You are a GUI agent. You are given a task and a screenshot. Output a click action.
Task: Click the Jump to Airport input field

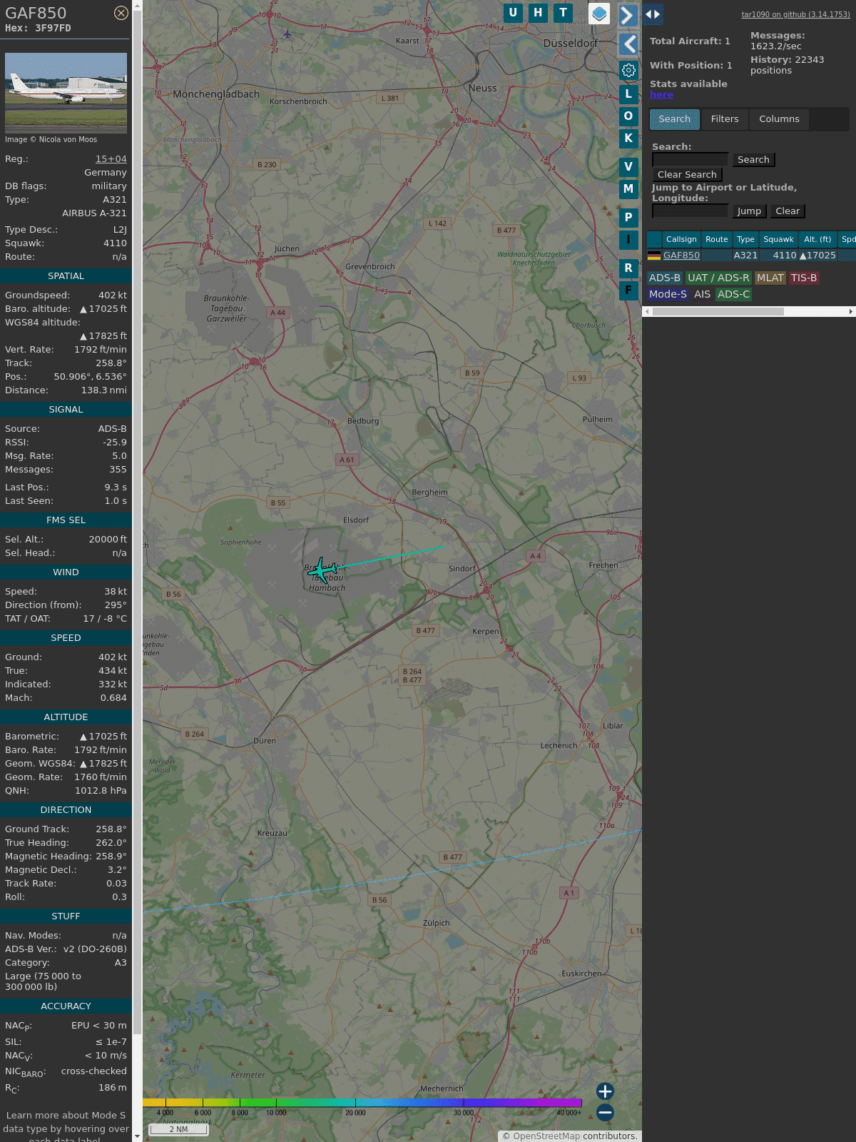(x=690, y=211)
